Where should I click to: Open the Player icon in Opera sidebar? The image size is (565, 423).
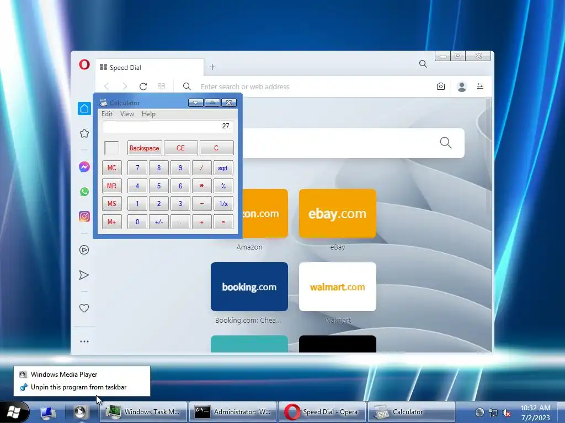(84, 250)
